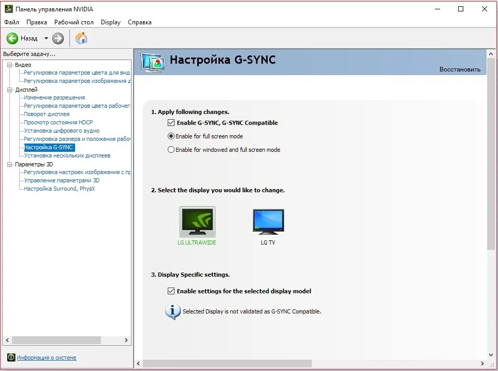Image resolution: width=498 pixels, height=371 pixels.
Task: Open the Информация о системе link
Action: [x=47, y=358]
